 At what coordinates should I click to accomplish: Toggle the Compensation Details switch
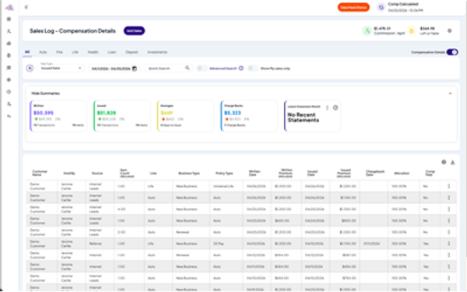(x=452, y=52)
